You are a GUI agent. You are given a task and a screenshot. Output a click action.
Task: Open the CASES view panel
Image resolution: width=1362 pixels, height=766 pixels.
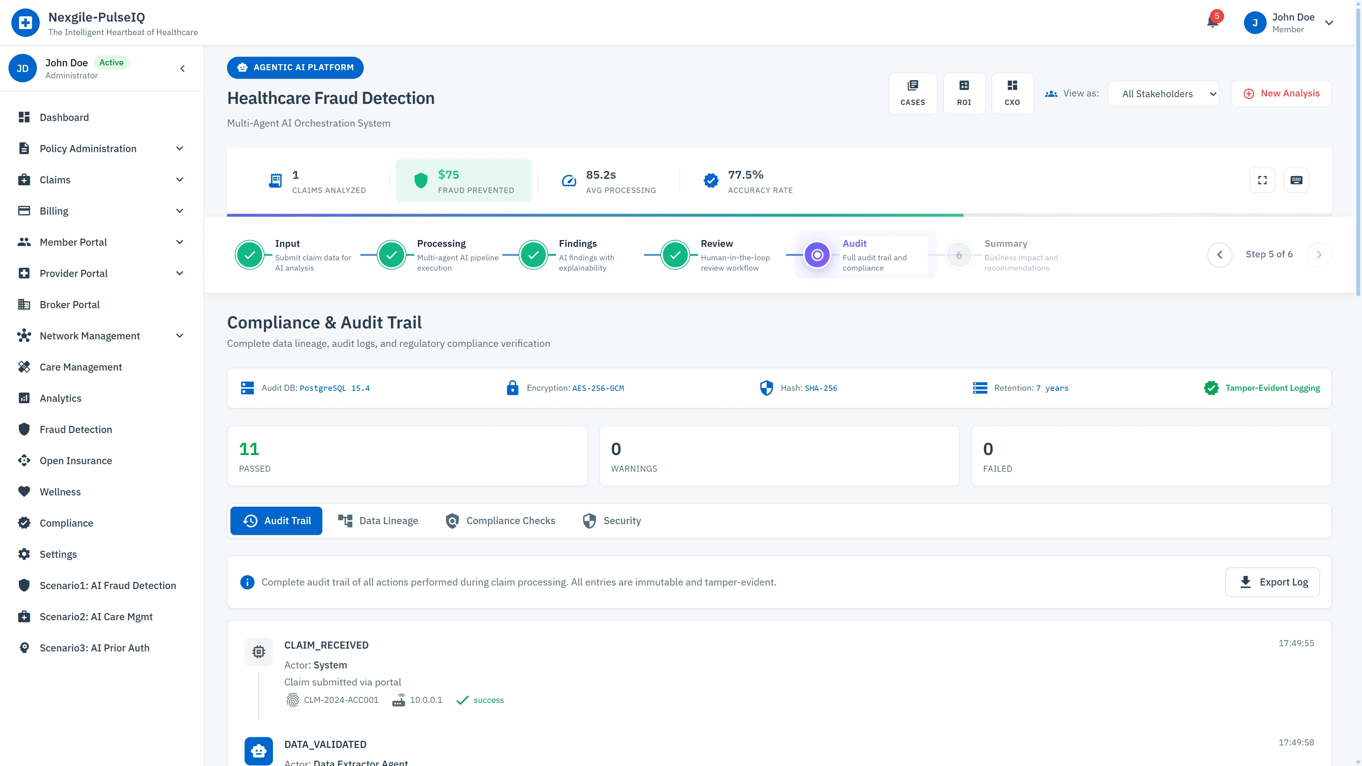913,93
